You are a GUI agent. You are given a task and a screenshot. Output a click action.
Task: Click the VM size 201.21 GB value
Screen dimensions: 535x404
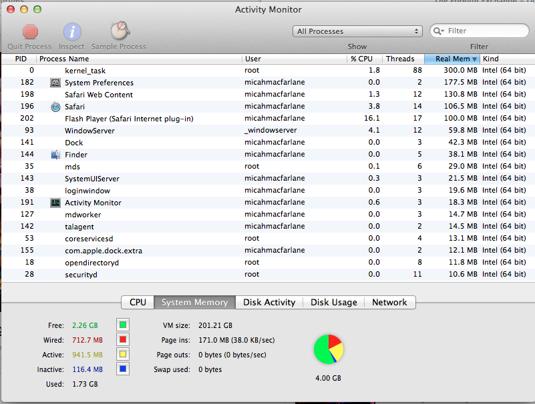(215, 325)
